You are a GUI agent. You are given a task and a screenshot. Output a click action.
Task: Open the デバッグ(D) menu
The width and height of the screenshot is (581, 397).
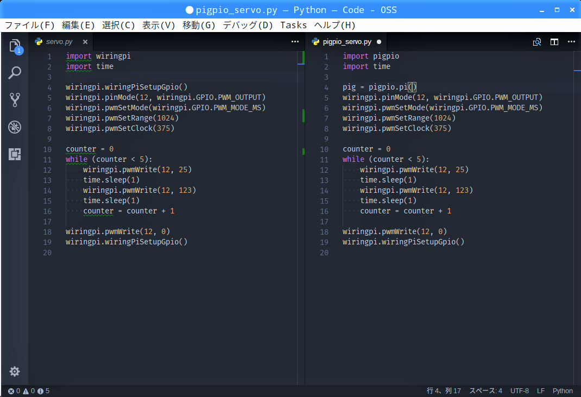[x=248, y=25]
